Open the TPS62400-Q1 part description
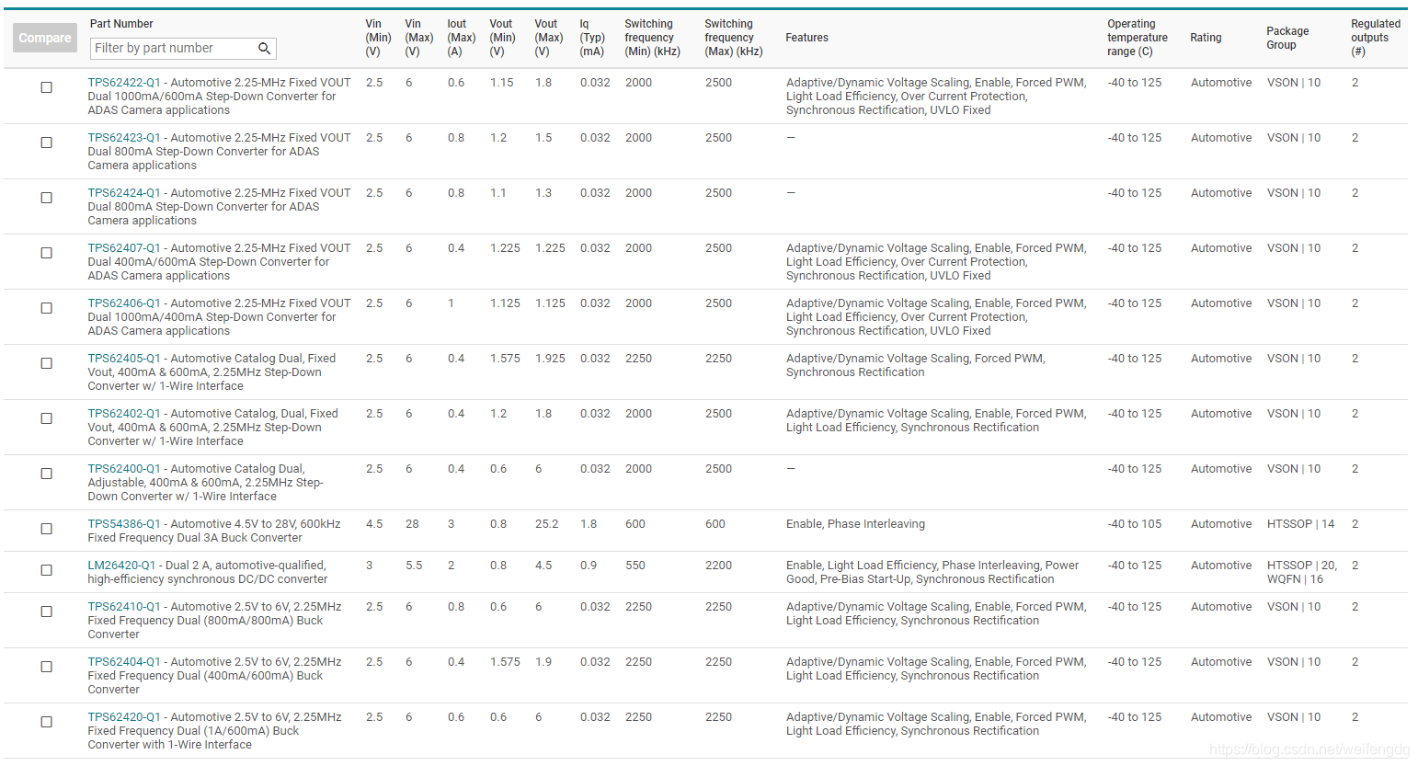This screenshot has height=766, width=1418. [206, 483]
